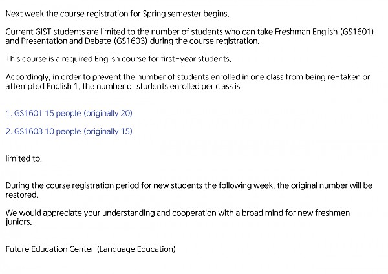Click the '(Language Education)' text
The image size is (388, 274).
(x=136, y=249)
